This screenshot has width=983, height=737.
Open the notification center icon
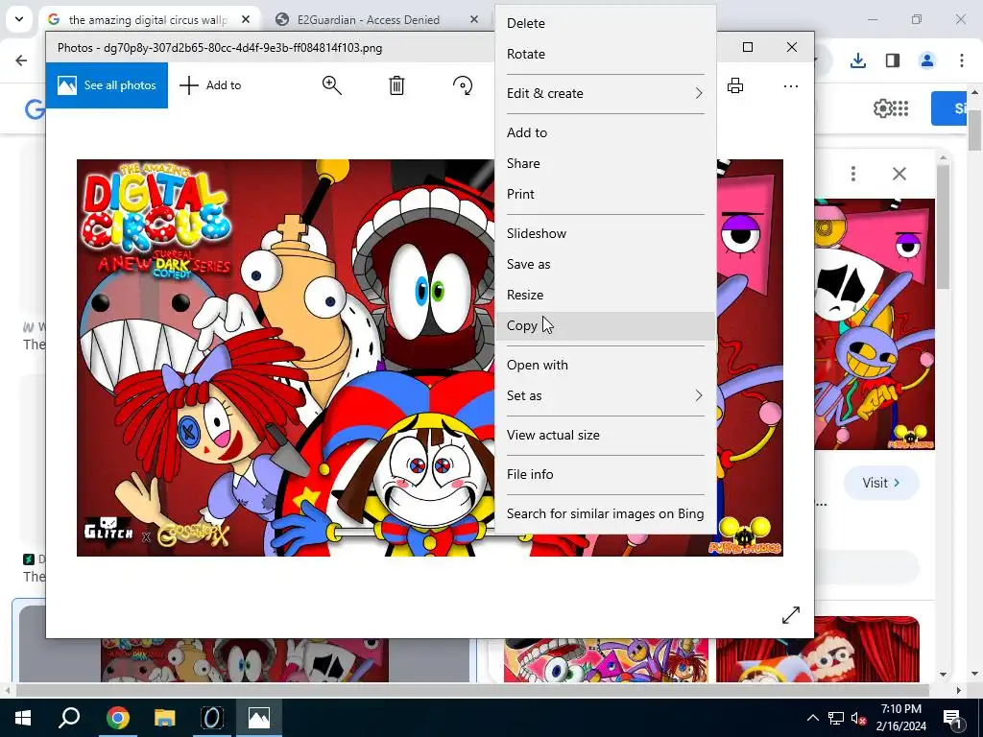click(951, 718)
